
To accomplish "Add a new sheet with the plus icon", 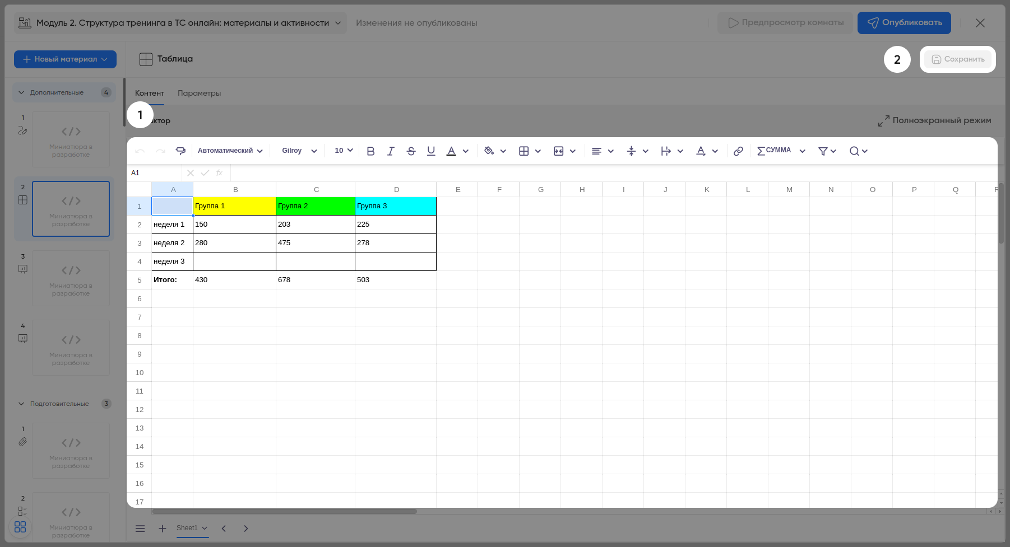I will pos(163,529).
